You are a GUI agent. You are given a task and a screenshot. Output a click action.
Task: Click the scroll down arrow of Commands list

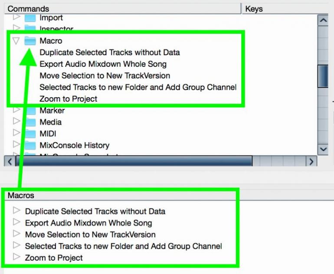pos(323,149)
